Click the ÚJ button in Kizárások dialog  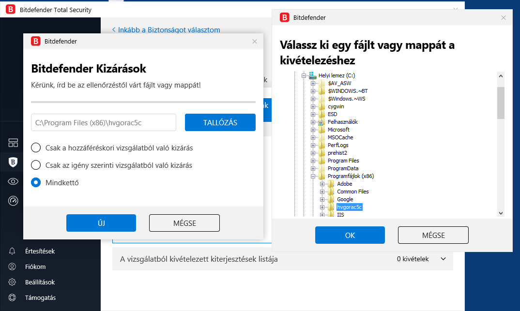click(x=101, y=223)
